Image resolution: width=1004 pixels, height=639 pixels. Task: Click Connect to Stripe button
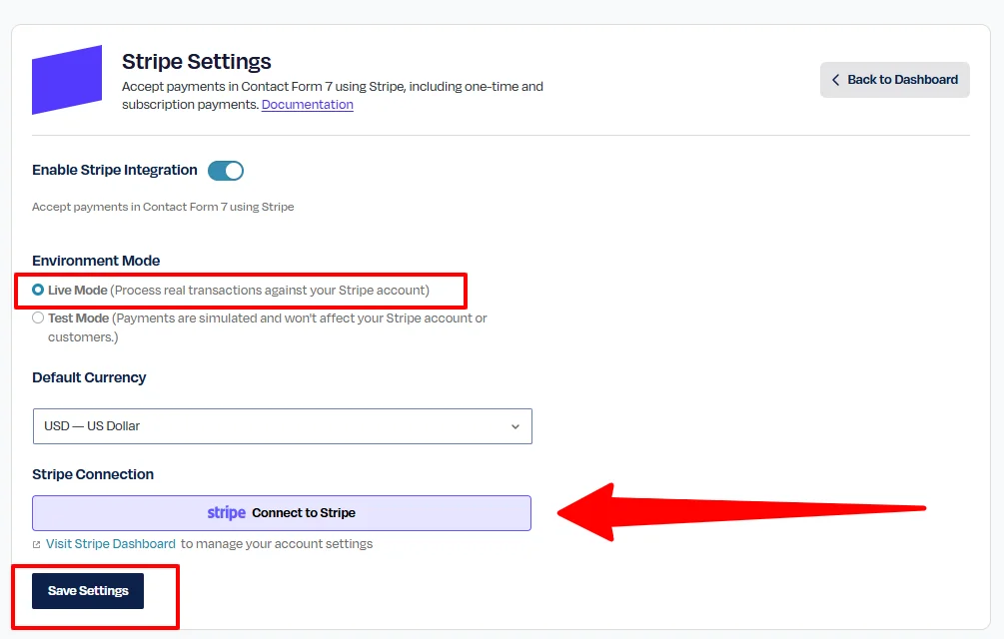282,513
